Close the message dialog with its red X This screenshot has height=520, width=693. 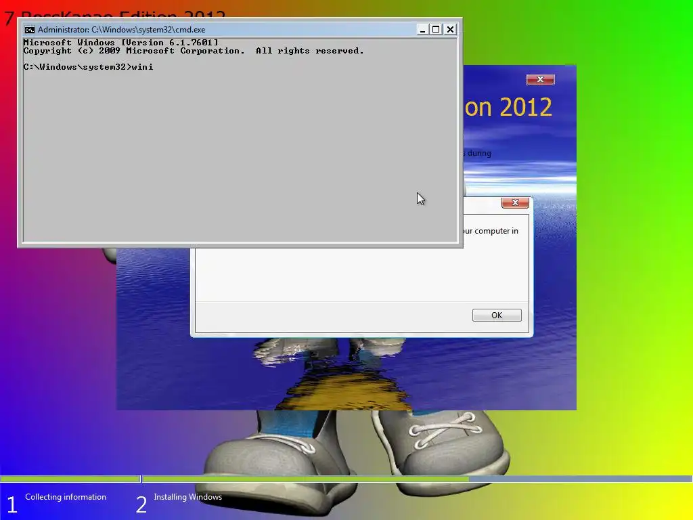[515, 202]
